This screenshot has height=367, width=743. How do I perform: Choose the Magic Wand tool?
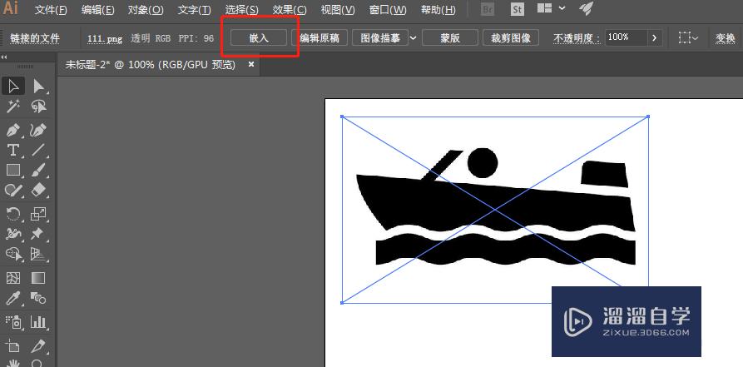point(13,107)
